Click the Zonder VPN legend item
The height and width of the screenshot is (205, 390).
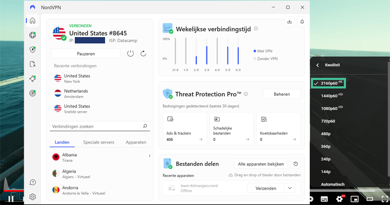tap(265, 59)
